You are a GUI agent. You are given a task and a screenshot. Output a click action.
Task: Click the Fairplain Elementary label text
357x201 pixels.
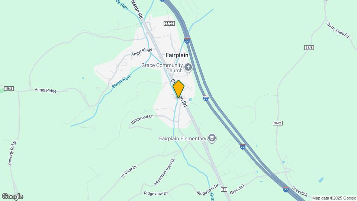click(x=183, y=138)
